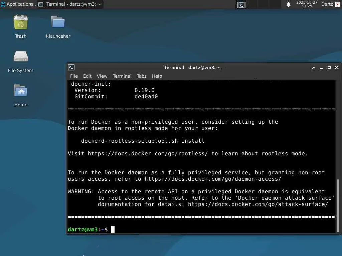Screen dimensions: 342x256
Task: Click the docker-init: heading line
Action: coord(91,84)
